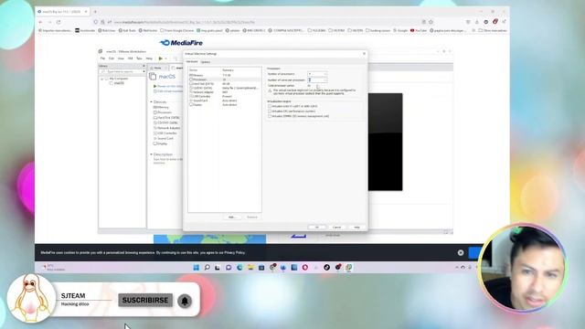585x329 pixels.
Task: Open the VM menu in VMware
Action: (x=130, y=58)
